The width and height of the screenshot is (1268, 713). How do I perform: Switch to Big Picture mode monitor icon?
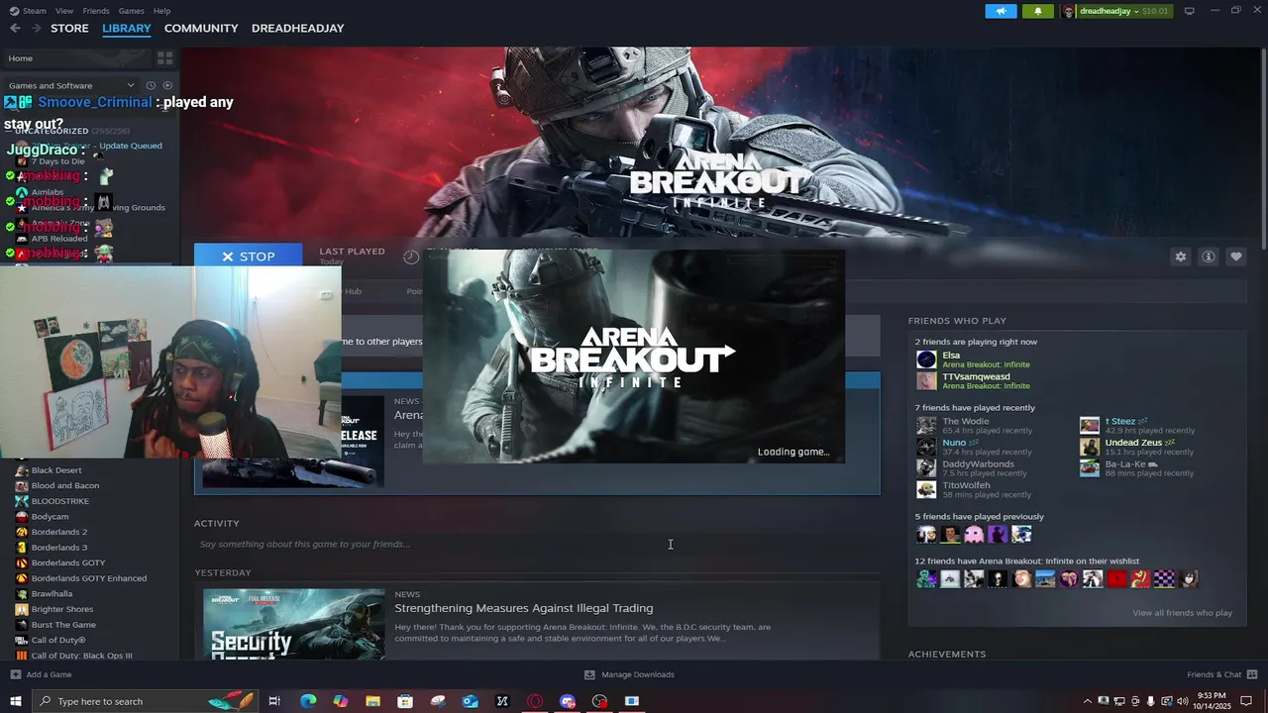(x=1189, y=11)
